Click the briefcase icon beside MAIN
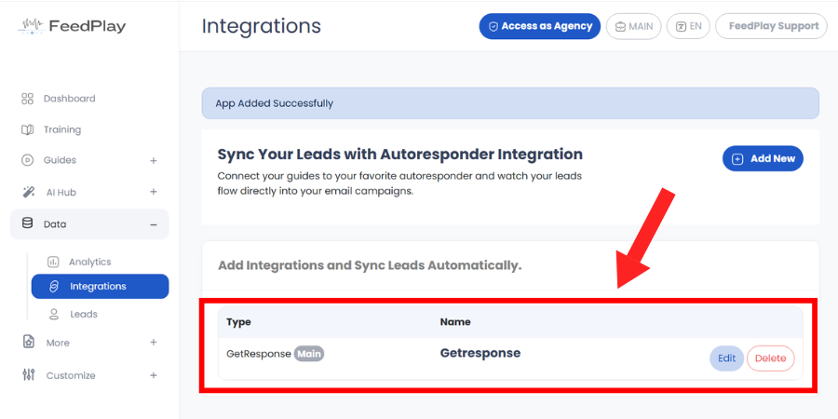The width and height of the screenshot is (838, 419). point(620,26)
